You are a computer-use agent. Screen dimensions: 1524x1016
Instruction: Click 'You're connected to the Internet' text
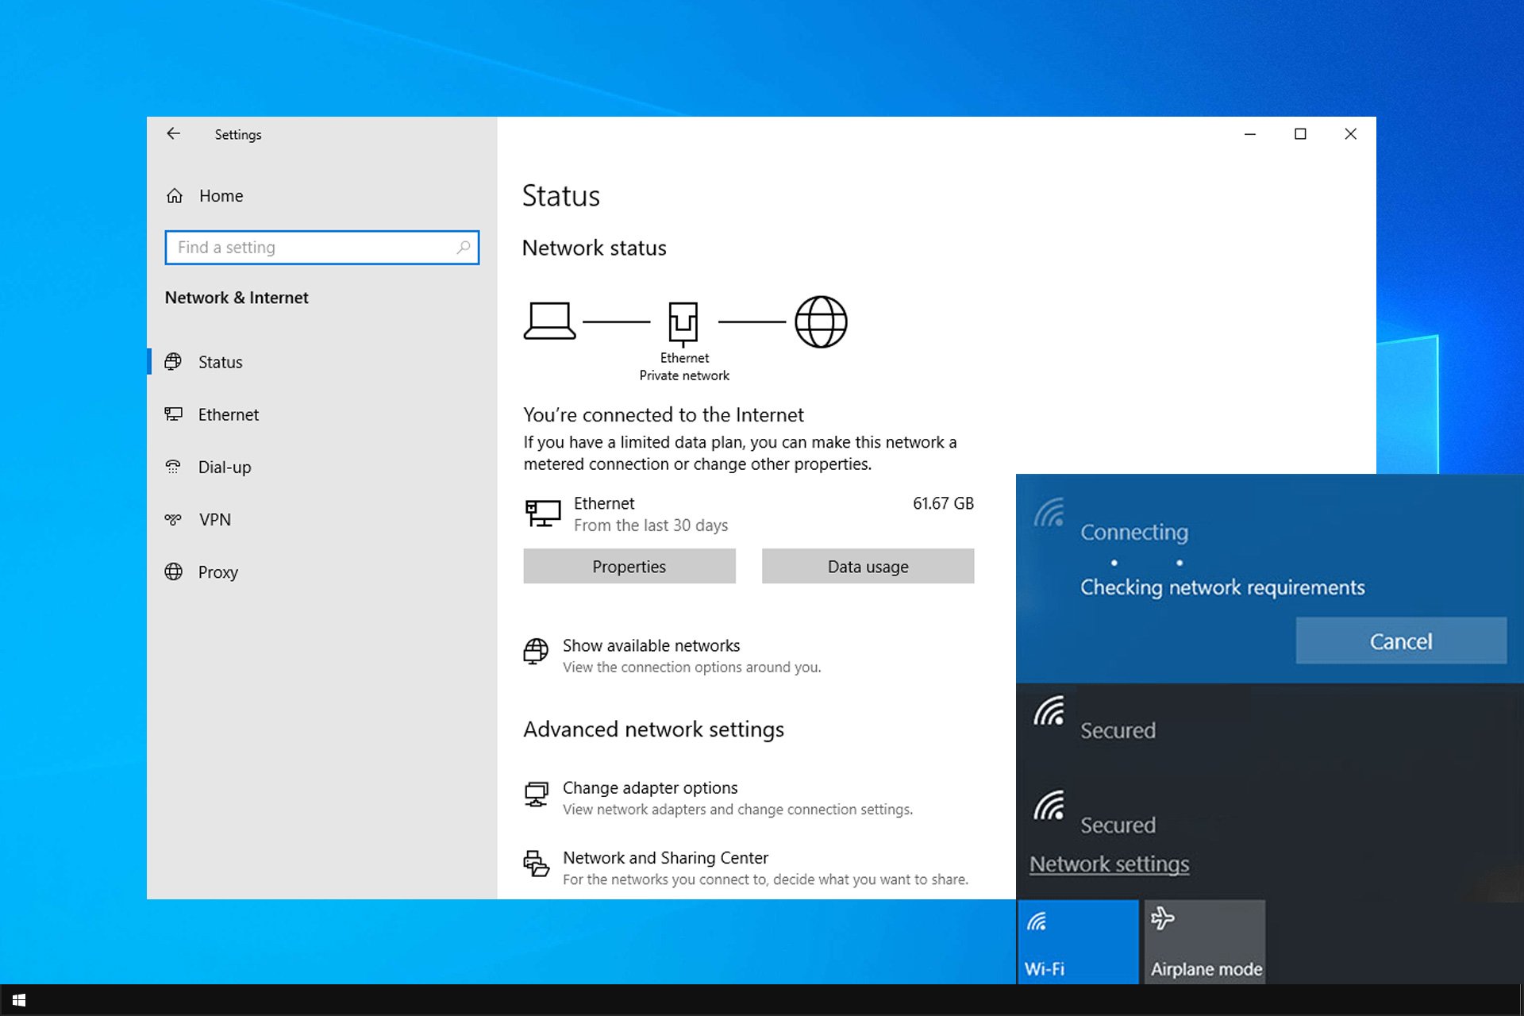click(664, 414)
